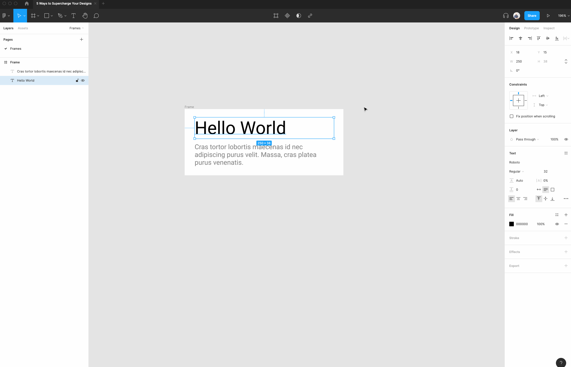Switch to Assets tab

tap(23, 28)
